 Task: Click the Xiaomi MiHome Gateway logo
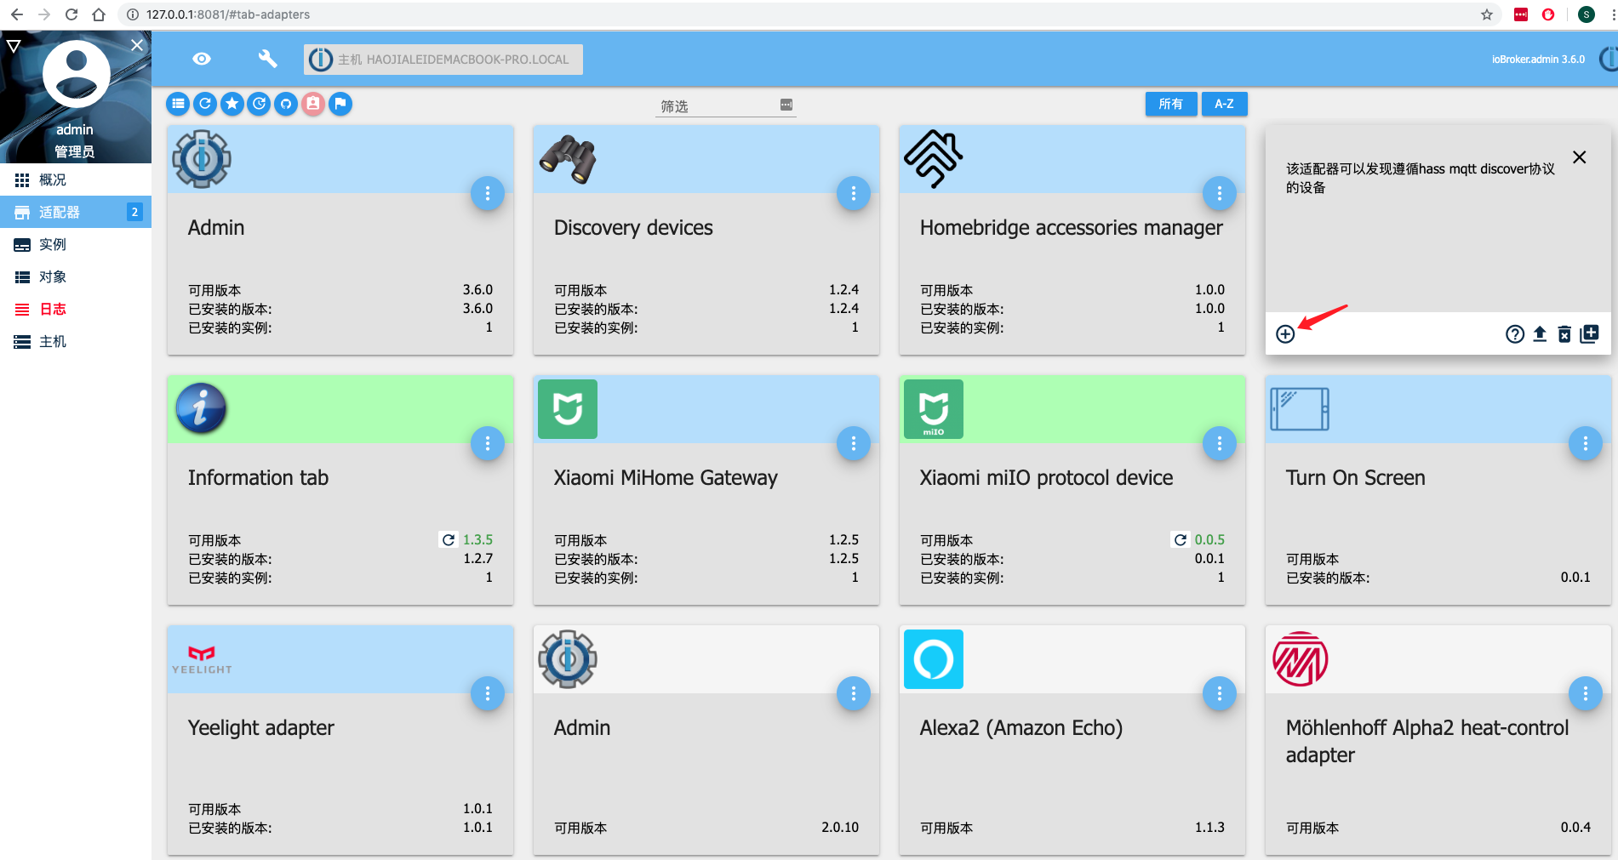568,409
